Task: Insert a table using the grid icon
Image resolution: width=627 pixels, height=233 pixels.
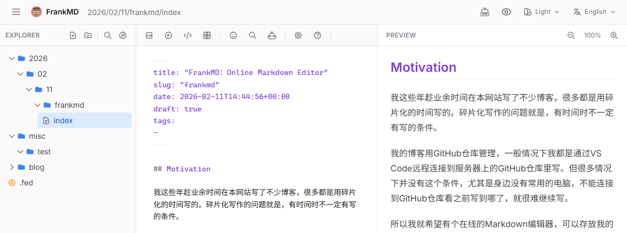Action: 207,35
